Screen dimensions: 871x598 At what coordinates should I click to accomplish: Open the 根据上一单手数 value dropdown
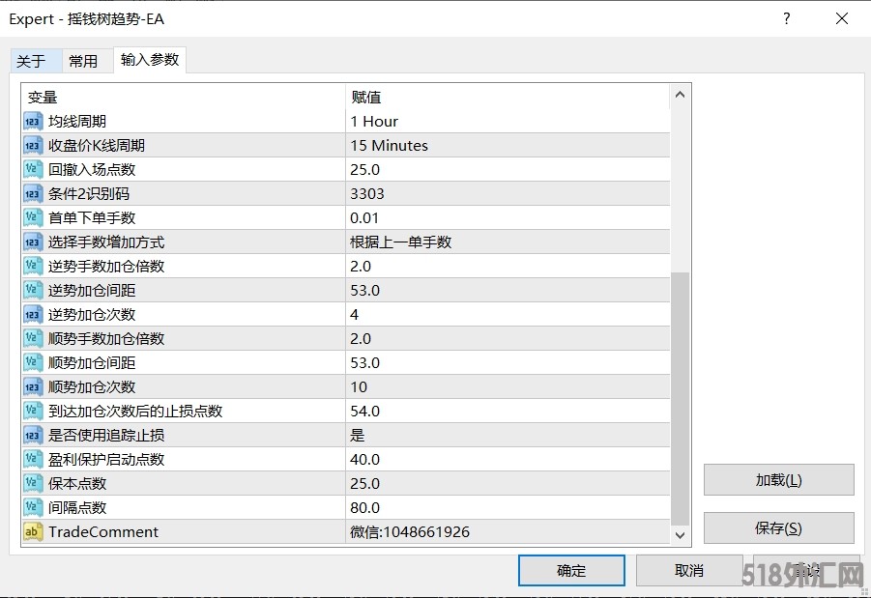[508, 242]
